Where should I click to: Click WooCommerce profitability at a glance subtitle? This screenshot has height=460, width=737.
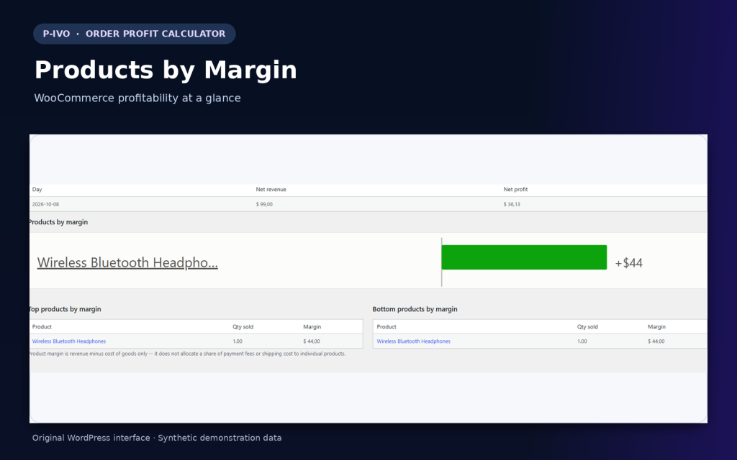click(x=137, y=98)
